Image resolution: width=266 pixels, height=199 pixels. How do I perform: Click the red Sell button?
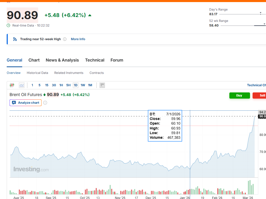259,96
